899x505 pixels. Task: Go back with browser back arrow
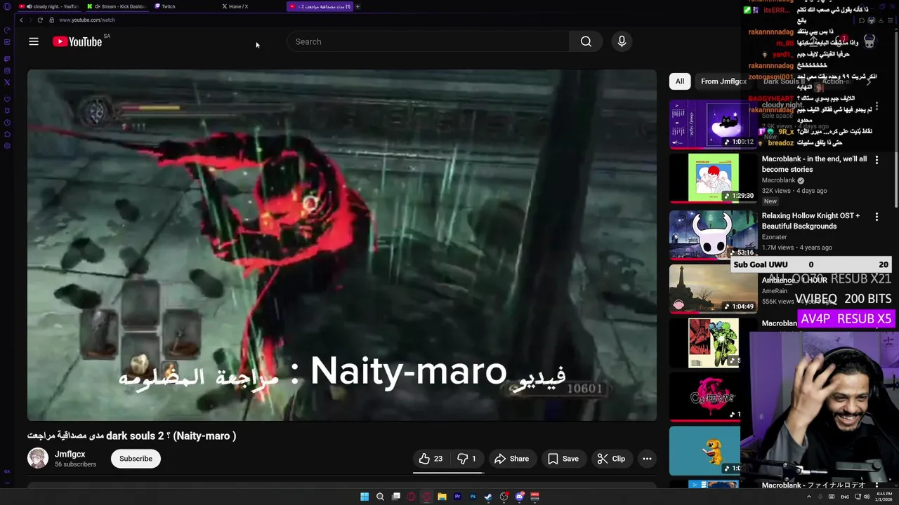tap(21, 20)
